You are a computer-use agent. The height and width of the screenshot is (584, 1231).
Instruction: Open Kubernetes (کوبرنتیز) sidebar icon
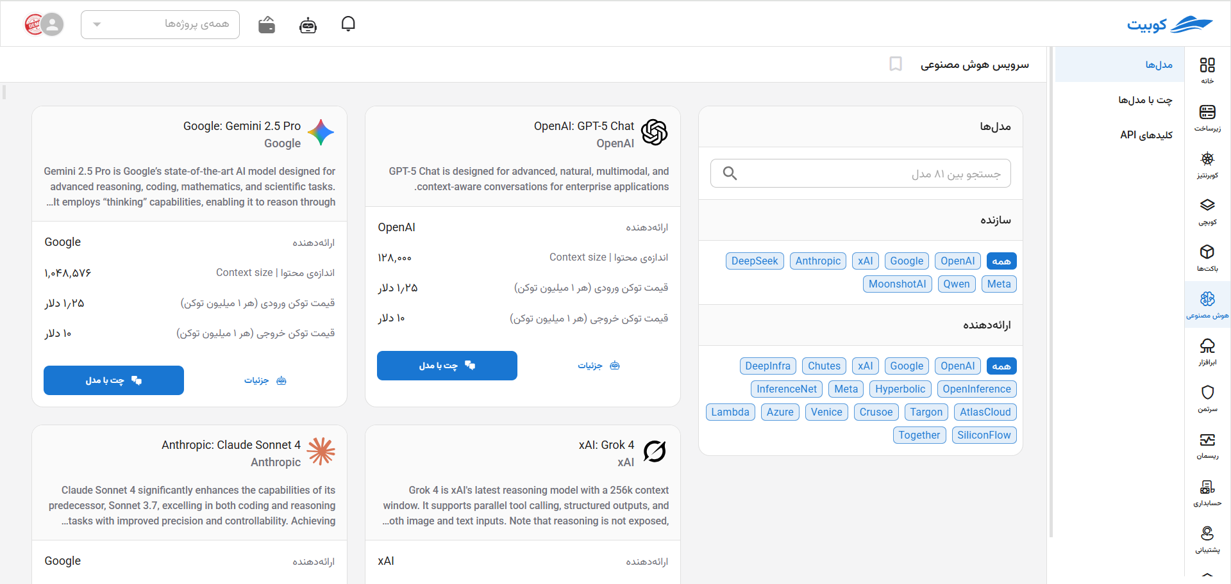1207,164
